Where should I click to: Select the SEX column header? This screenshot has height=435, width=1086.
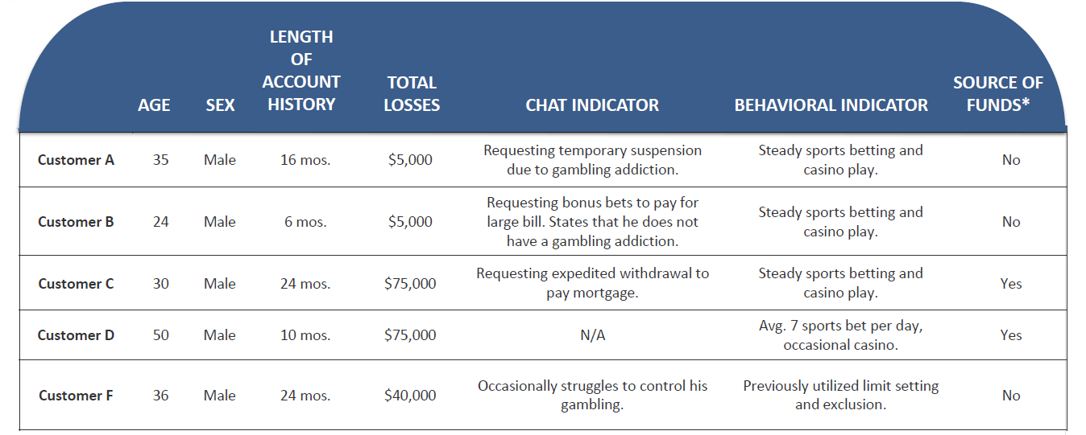tap(220, 105)
